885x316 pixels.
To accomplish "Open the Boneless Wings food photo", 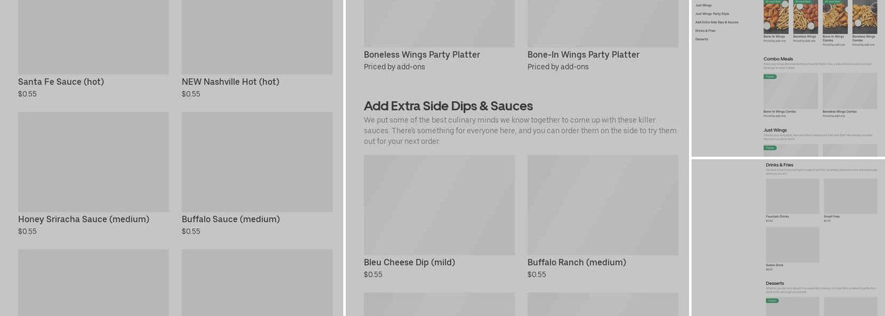I will (805, 16).
